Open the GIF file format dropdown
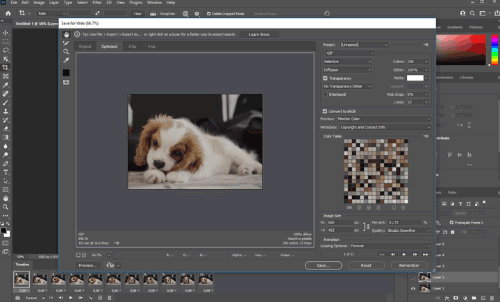This screenshot has height=302, width=500. 350,53
